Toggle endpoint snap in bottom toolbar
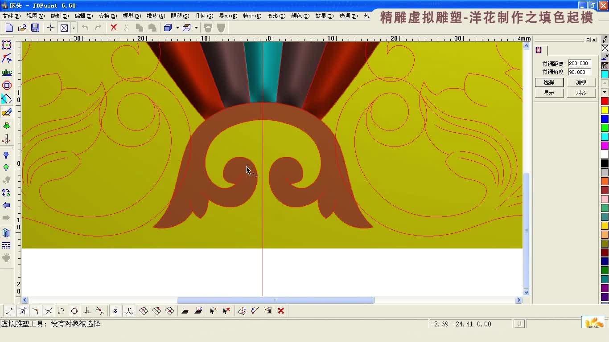This screenshot has height=342, width=609. [x=9, y=311]
